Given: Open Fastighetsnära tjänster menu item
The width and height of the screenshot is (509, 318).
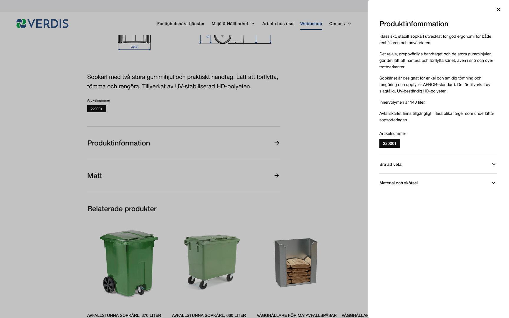Looking at the screenshot, I should [x=181, y=24].
